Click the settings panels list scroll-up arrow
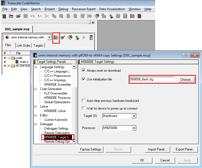This screenshot has width=202, height=168. [74, 66]
